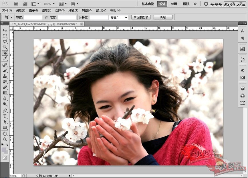Select the Hand tool
This screenshot has width=248, height=178.
(x=5, y=133)
